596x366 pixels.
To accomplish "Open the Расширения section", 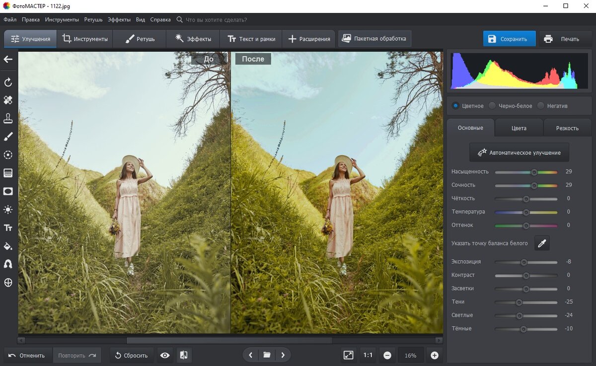I will pos(309,39).
